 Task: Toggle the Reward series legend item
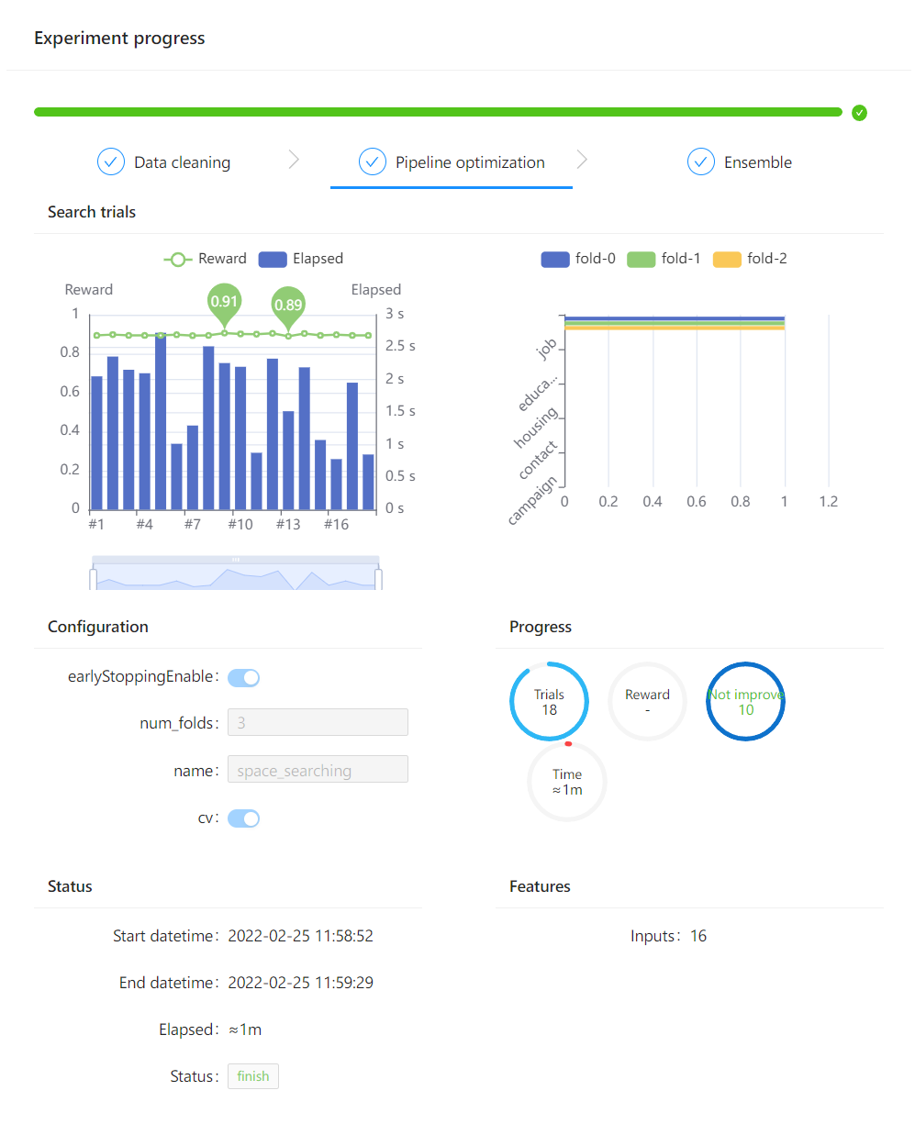(205, 259)
